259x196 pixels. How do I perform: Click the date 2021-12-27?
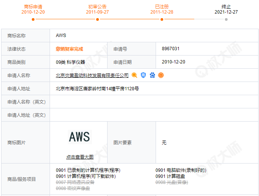pos(226,12)
